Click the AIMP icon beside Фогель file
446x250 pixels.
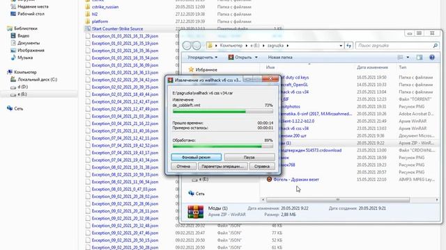point(269,179)
